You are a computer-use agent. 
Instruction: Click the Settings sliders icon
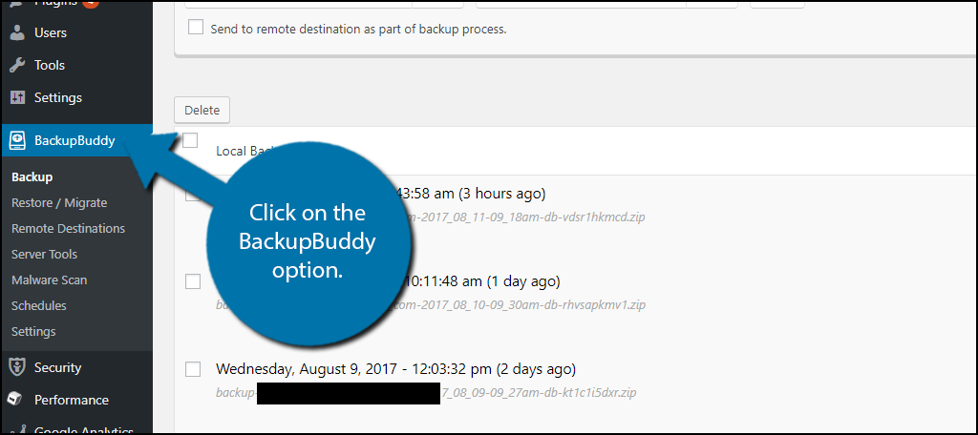point(17,98)
